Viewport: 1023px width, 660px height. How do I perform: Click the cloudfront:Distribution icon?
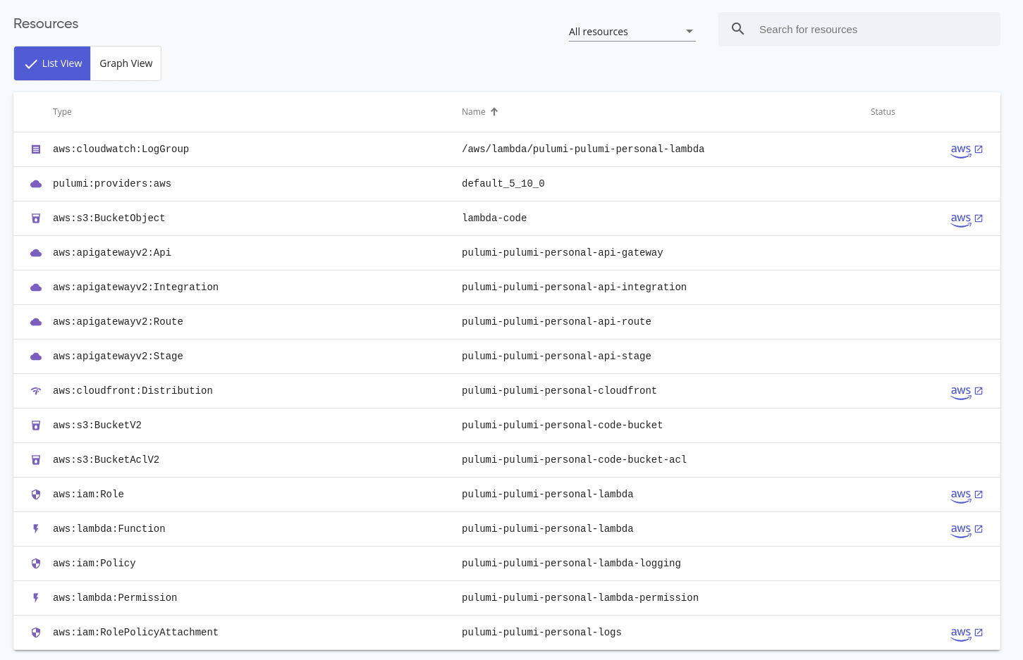36,391
